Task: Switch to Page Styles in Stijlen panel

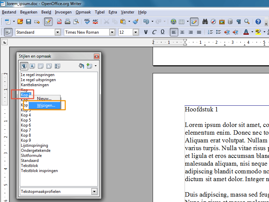Action: (49, 66)
